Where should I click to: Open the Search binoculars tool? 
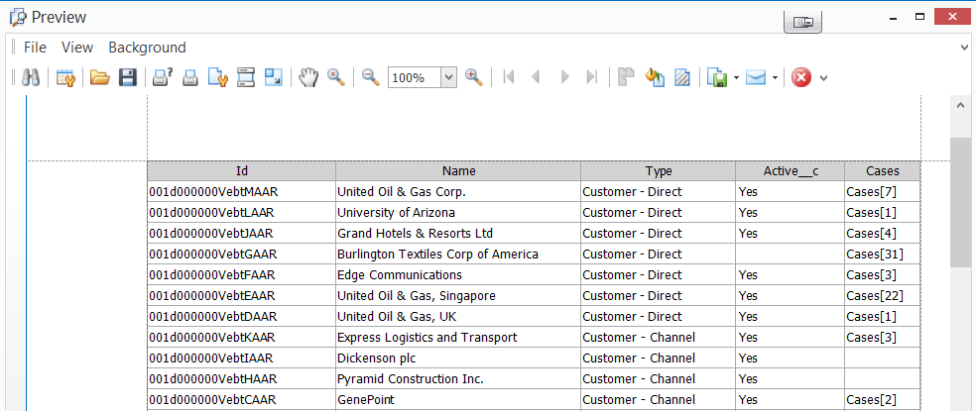point(31,77)
